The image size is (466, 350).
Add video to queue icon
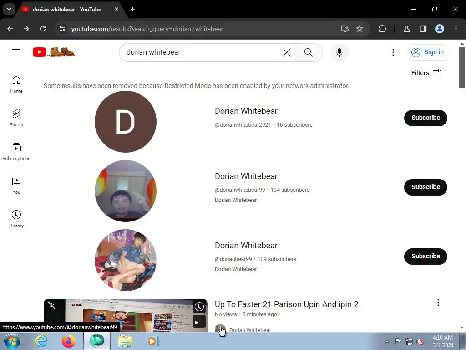[199, 321]
